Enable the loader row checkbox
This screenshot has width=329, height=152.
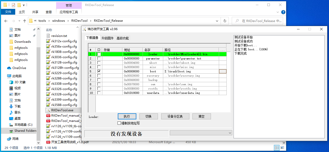99,54
